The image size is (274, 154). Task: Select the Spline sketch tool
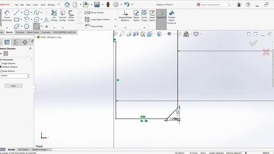point(36,12)
